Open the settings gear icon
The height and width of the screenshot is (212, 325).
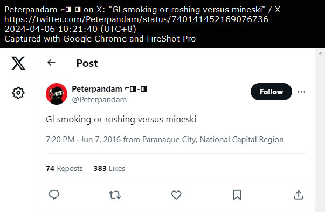(x=18, y=93)
